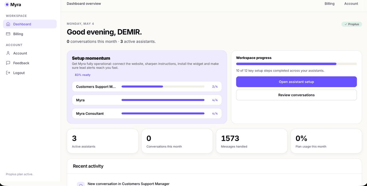The image size is (367, 186).
Task: Click the 4/4 count in Myra row
Action: pos(215,100)
